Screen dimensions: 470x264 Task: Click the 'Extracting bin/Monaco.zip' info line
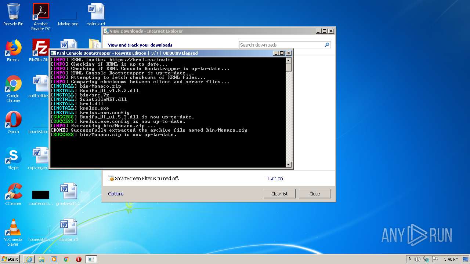(x=103, y=126)
